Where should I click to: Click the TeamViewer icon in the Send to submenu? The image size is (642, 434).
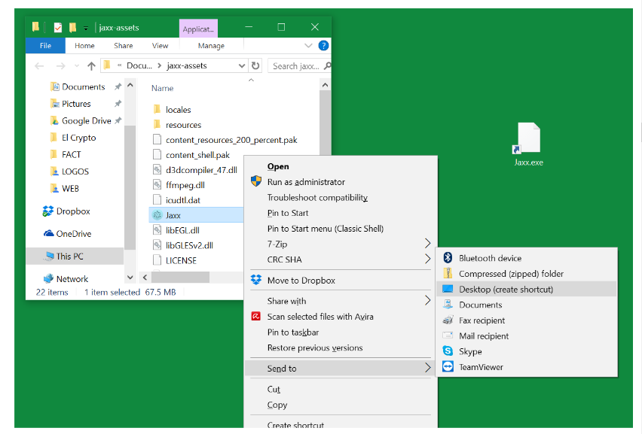tap(448, 366)
